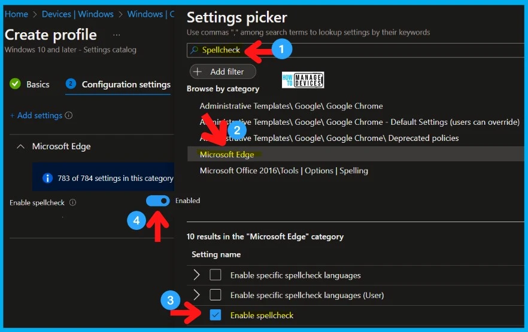The width and height of the screenshot is (528, 332).
Task: Open Devices | Windows breadcrumb
Action: [x=77, y=14]
